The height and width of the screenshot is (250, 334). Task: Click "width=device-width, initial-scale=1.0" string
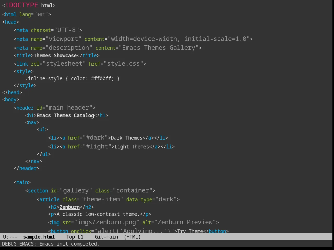(x=179, y=39)
